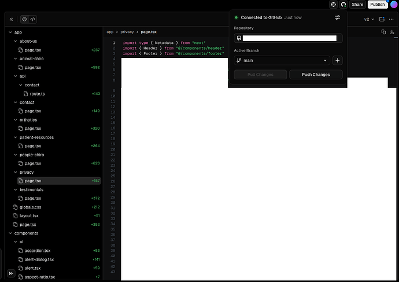399x282 pixels.
Task: Open page.tsx under orthotics
Action: [x=33, y=129]
